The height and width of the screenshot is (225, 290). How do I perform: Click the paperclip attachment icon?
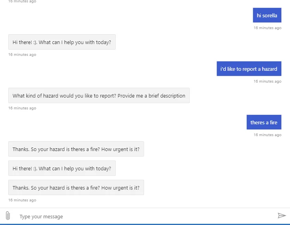7,216
